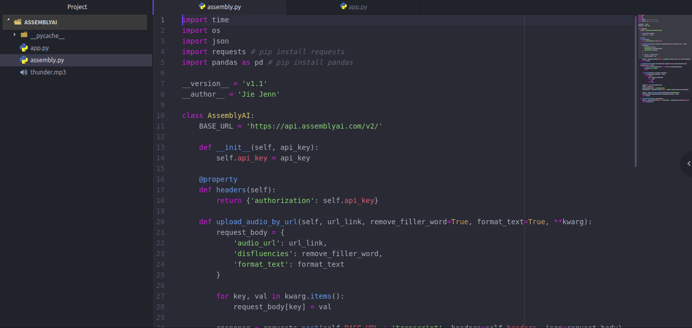Click line number 1 in the gutter
Image resolution: width=692 pixels, height=328 pixels.
coord(163,20)
